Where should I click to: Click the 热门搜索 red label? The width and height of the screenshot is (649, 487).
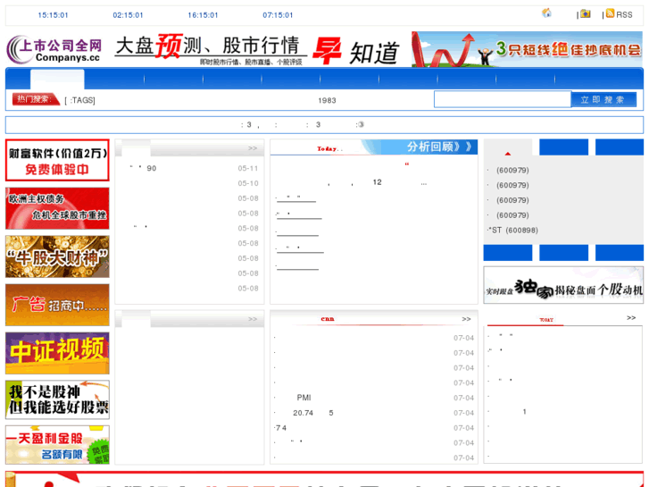coord(35,99)
